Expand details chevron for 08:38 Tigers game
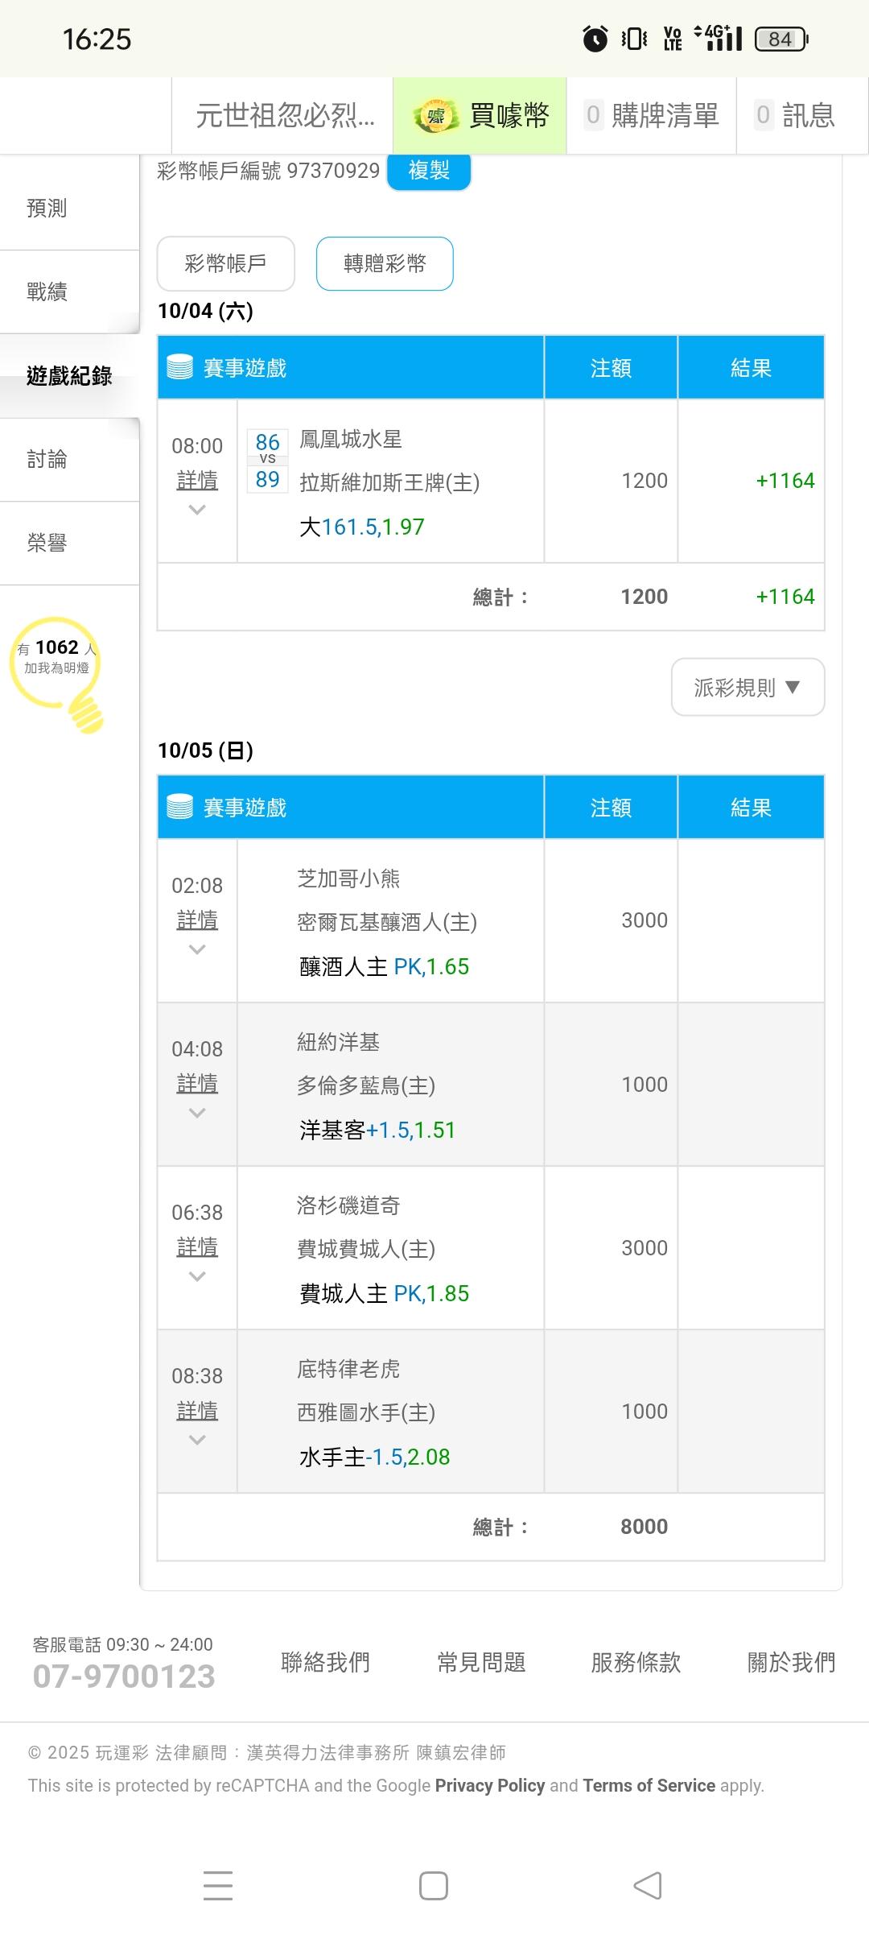The width and height of the screenshot is (869, 1939). [197, 1440]
